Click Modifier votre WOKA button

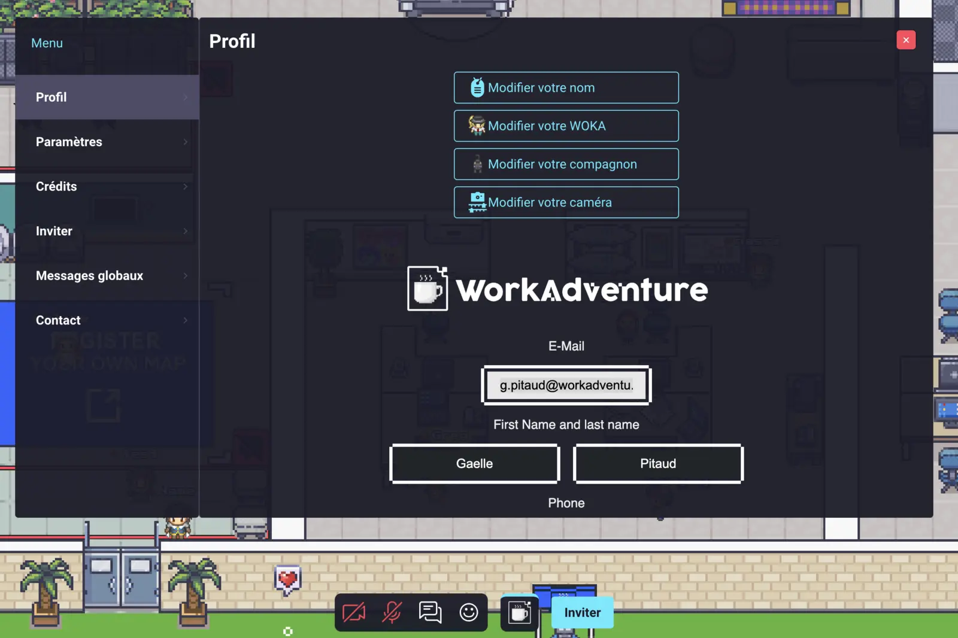[566, 126]
